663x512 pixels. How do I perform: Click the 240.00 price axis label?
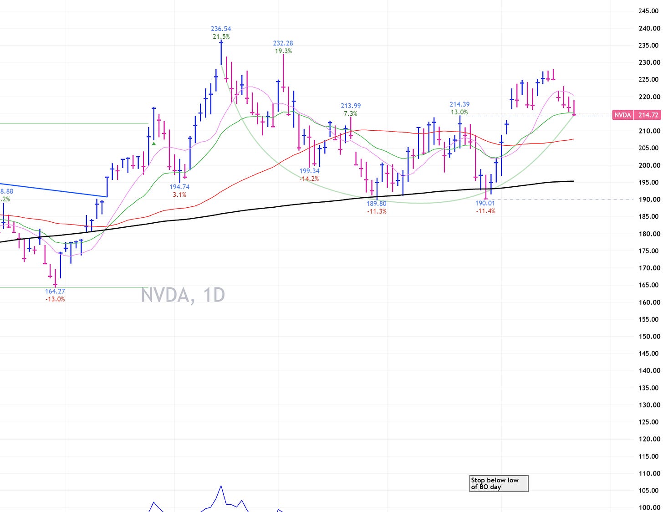(649, 28)
